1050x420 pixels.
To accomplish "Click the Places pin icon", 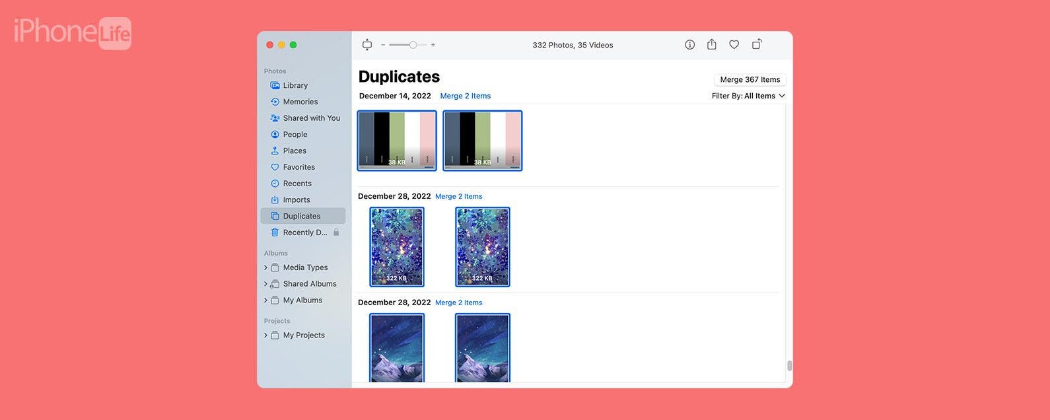I will click(275, 151).
